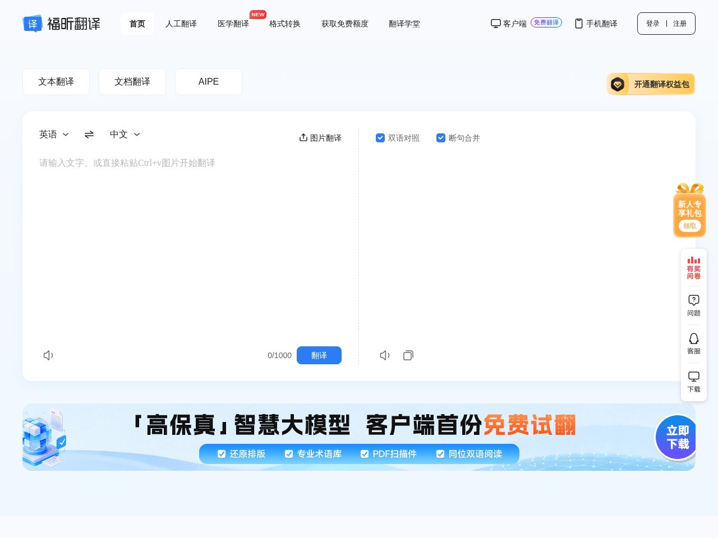Toggle 断句合并 checkbox
The width and height of the screenshot is (718, 538).
[441, 138]
